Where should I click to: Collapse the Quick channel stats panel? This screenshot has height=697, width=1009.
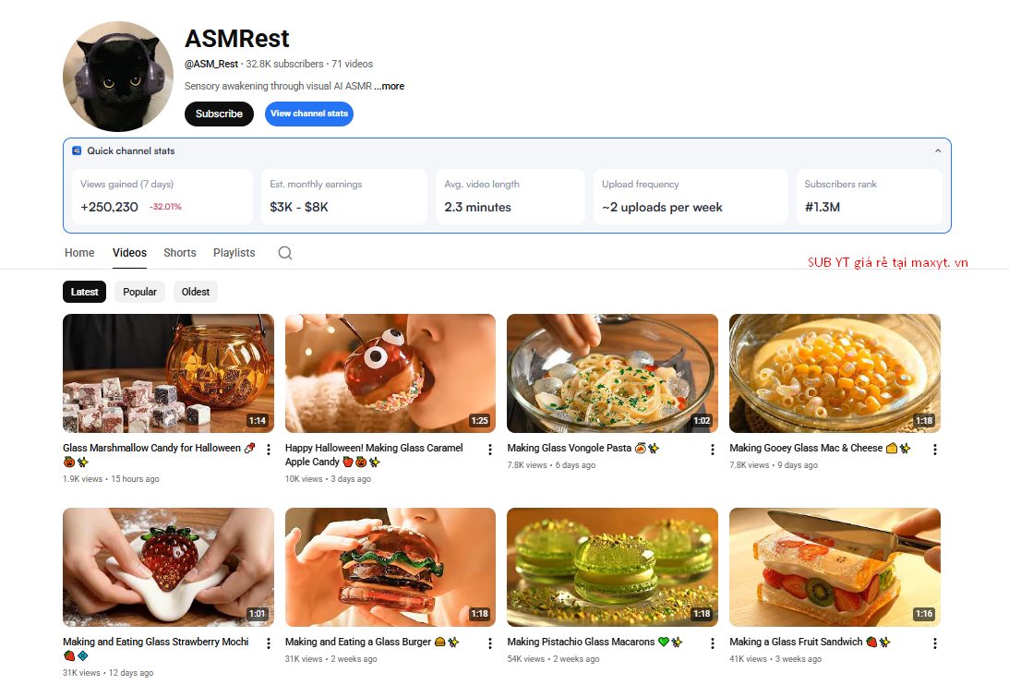(938, 150)
